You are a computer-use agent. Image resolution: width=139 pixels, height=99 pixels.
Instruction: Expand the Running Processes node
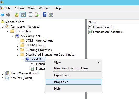tap(18, 50)
